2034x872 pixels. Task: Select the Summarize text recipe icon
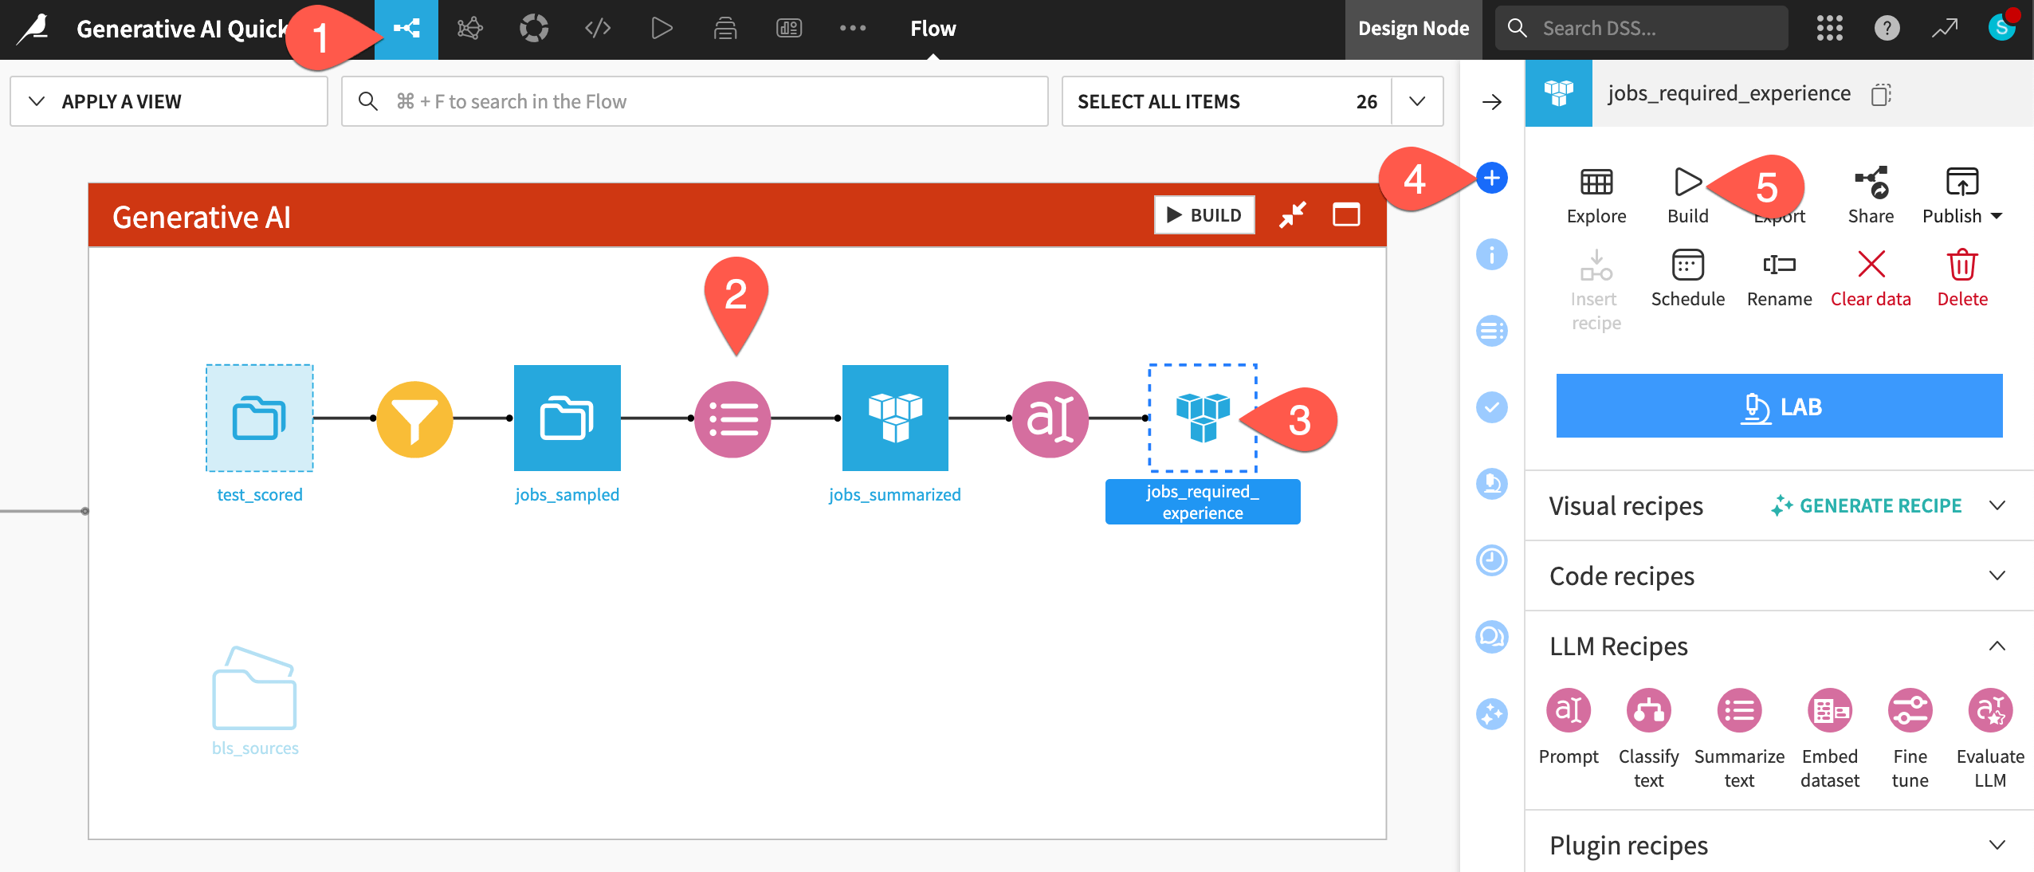[x=1740, y=711]
